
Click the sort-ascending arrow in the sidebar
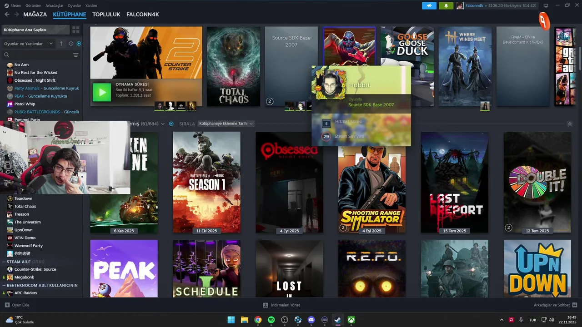[61, 44]
